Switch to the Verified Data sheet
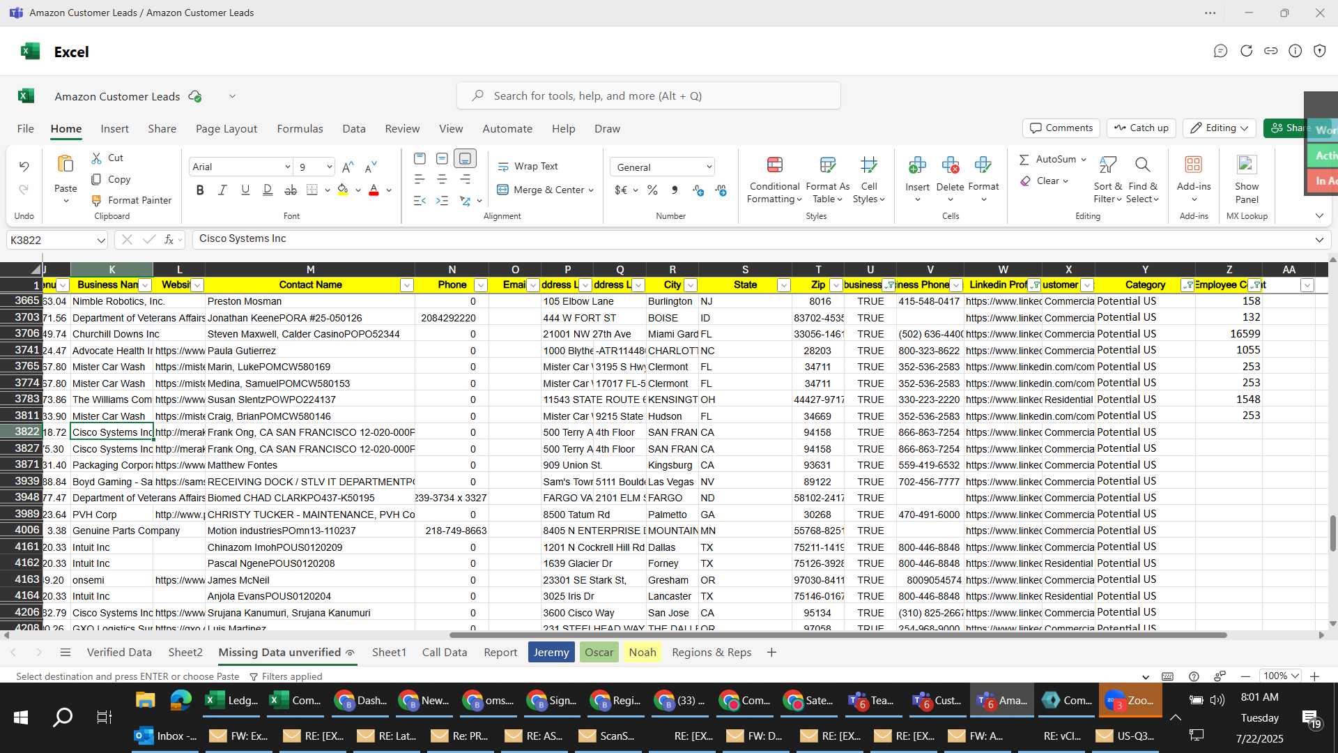The image size is (1338, 753). coord(119,653)
